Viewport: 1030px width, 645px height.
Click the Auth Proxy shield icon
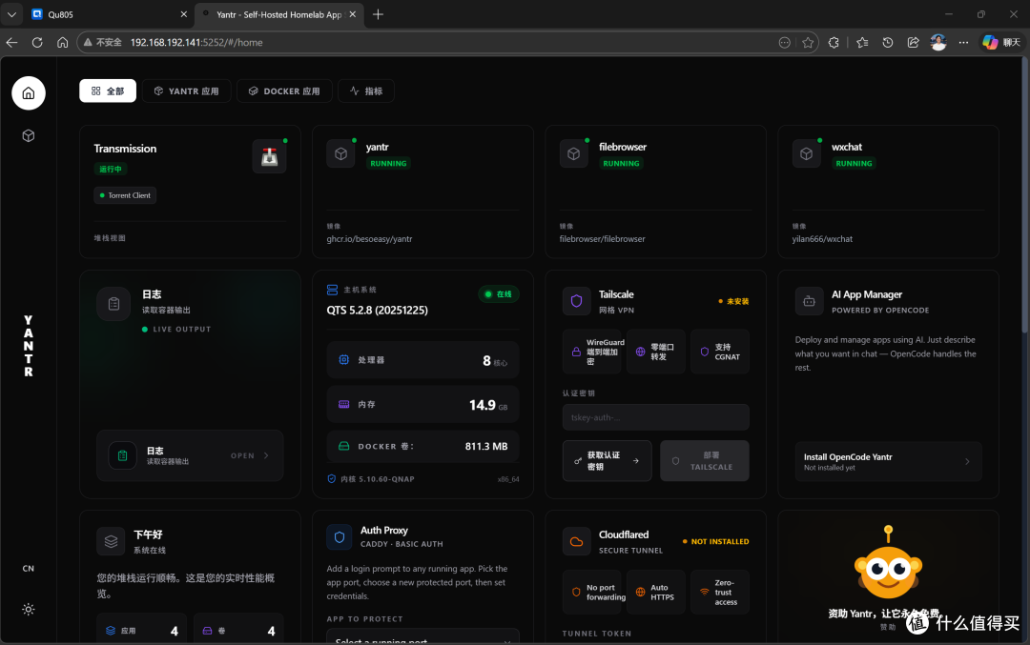click(x=340, y=536)
